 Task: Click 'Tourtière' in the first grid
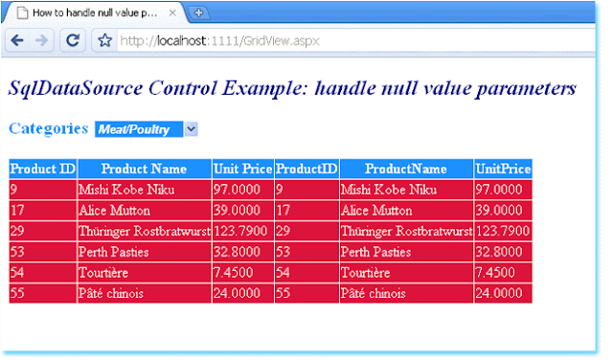click(103, 273)
